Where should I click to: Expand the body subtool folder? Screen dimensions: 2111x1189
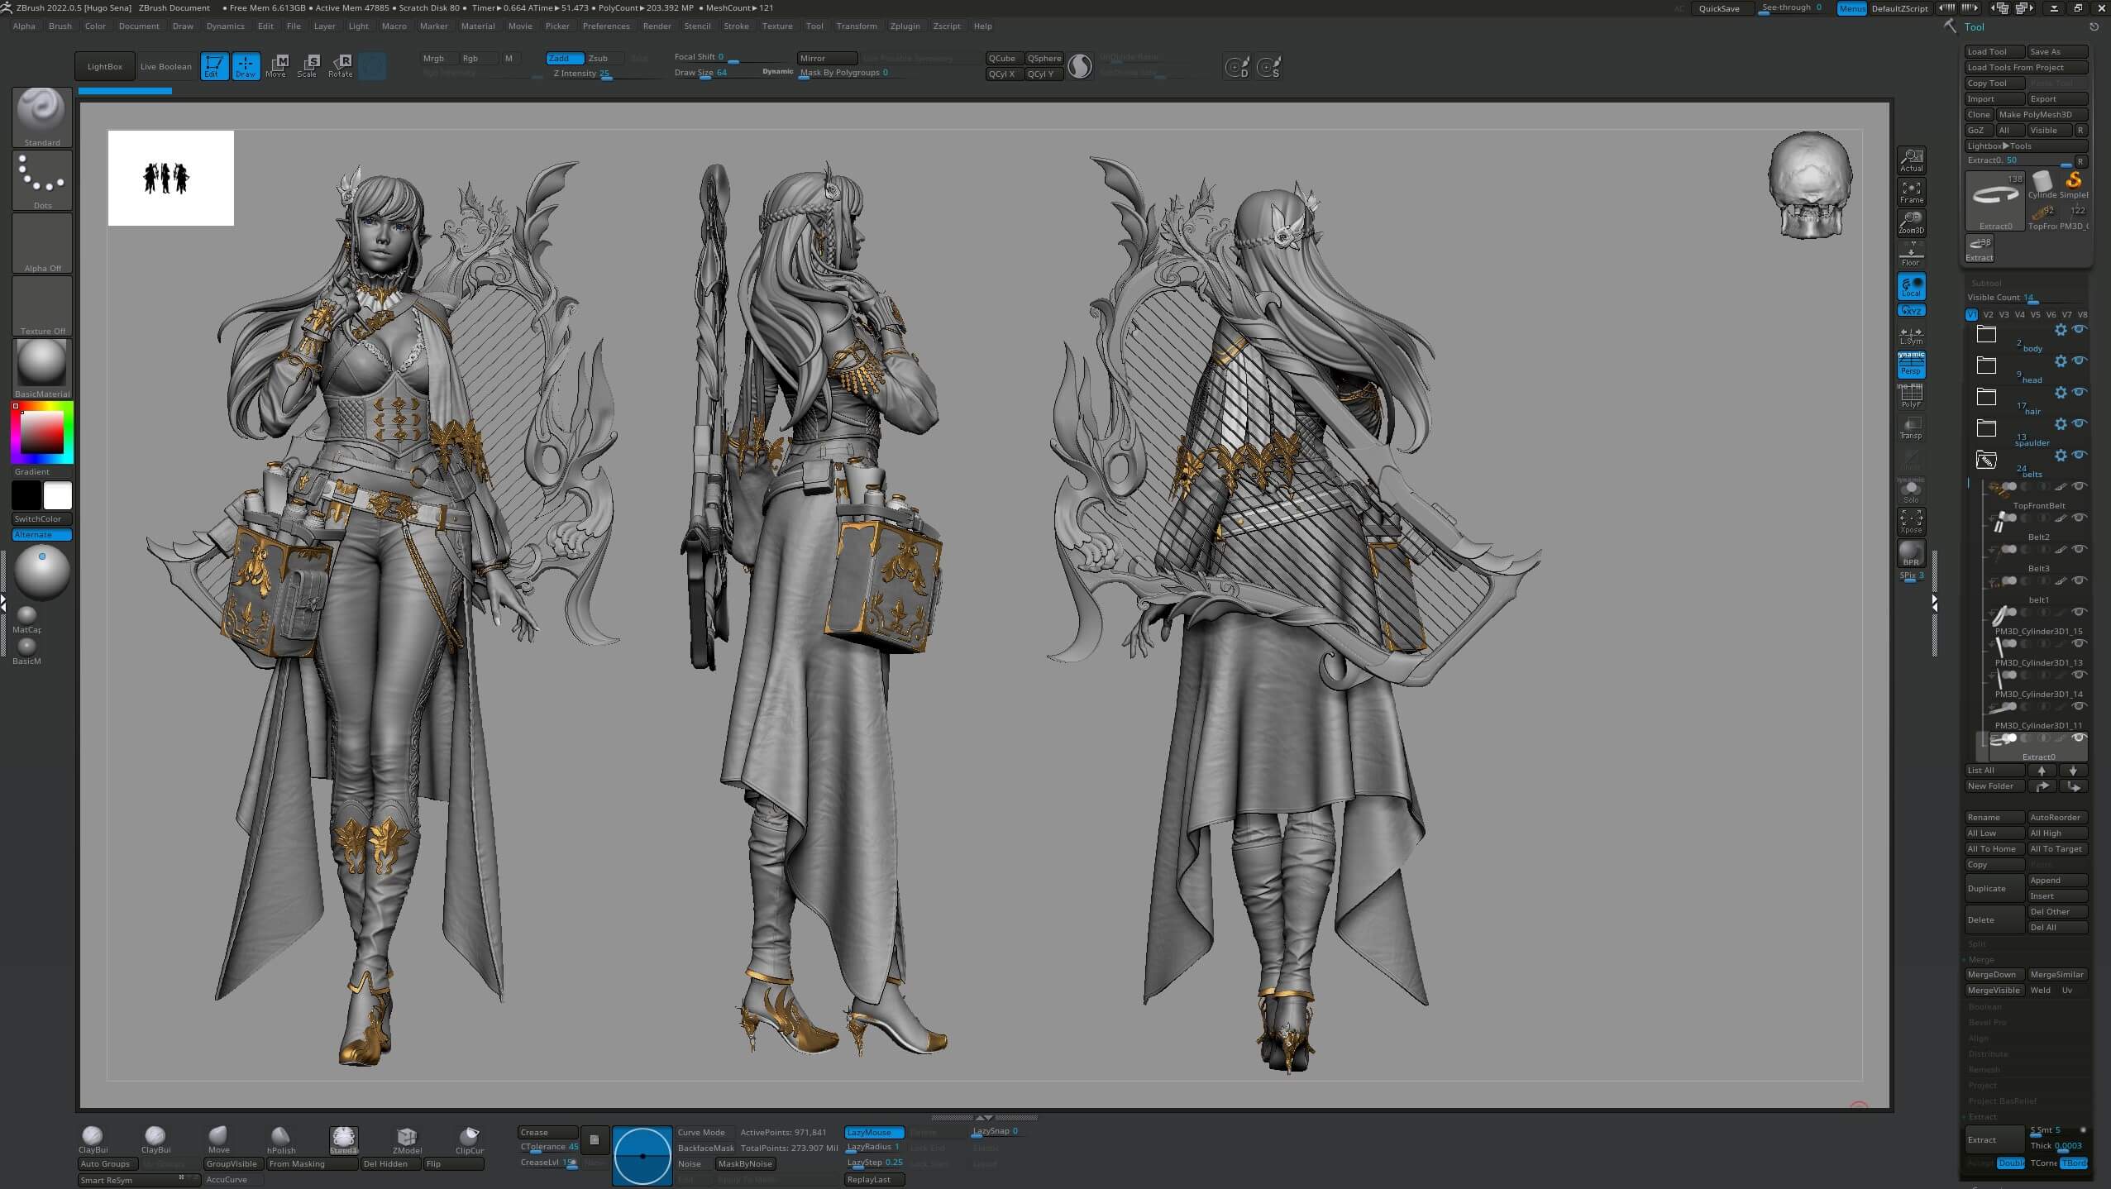(1986, 334)
